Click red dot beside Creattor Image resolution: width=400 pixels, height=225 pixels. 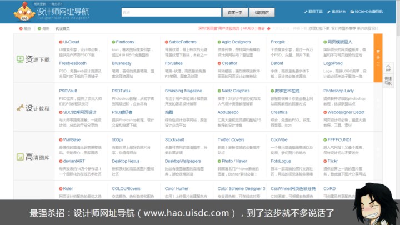(x=219, y=63)
